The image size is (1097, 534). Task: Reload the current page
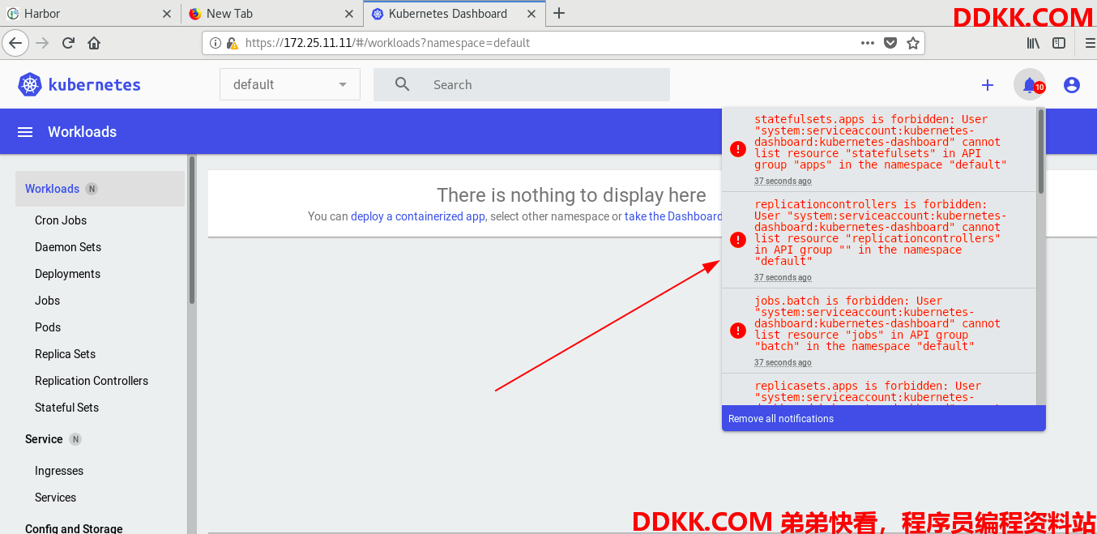click(x=69, y=43)
